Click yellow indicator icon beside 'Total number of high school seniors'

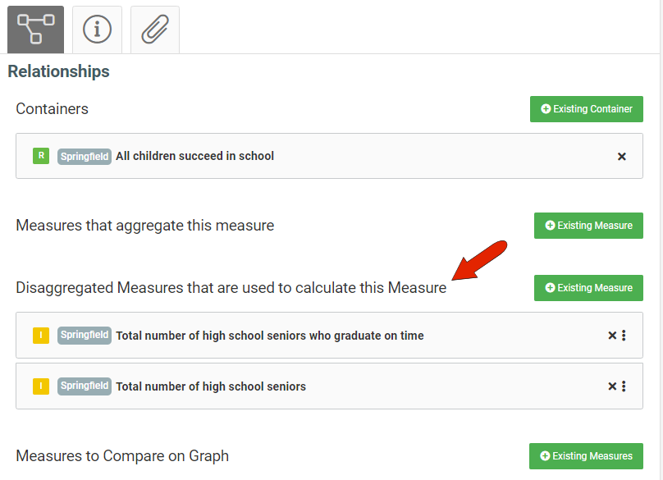[x=41, y=386]
